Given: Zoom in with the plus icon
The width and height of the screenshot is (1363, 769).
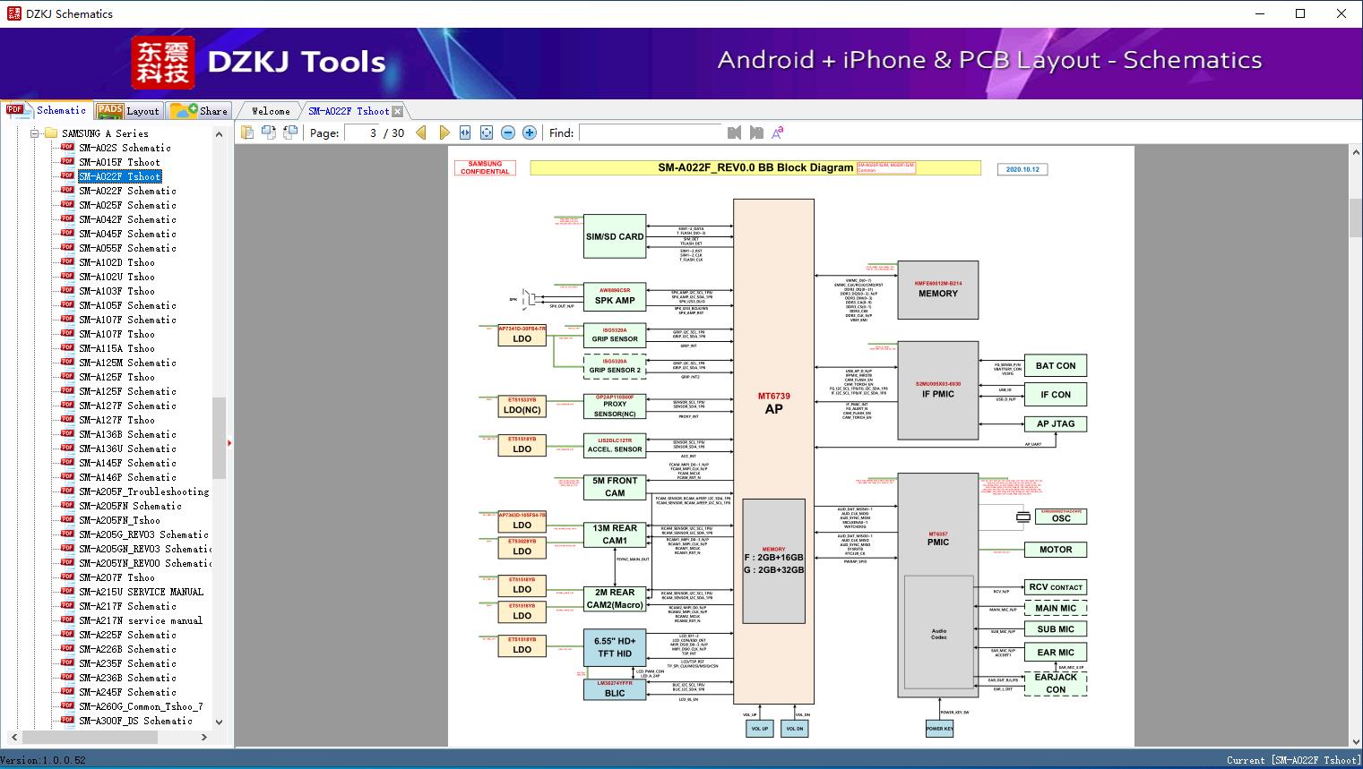Looking at the screenshot, I should tap(530, 132).
